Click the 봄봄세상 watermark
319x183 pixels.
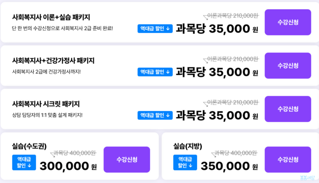pos(307,177)
